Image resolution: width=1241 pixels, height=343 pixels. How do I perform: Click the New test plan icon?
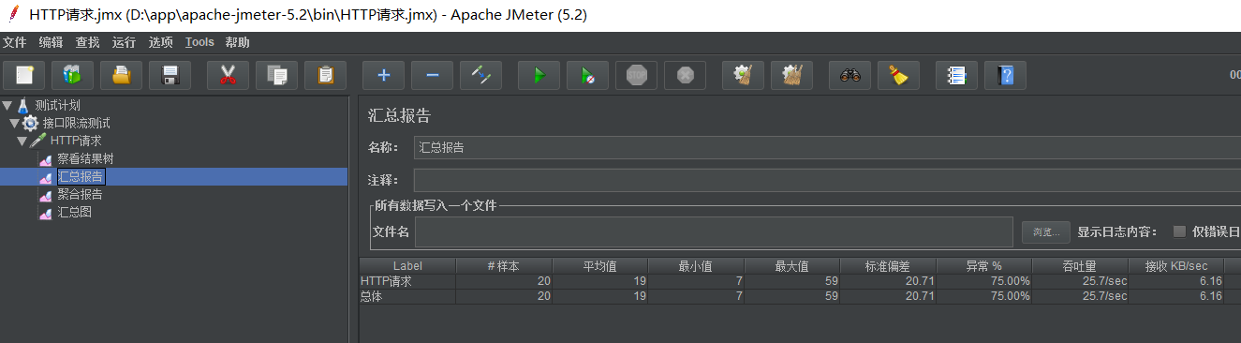point(24,75)
